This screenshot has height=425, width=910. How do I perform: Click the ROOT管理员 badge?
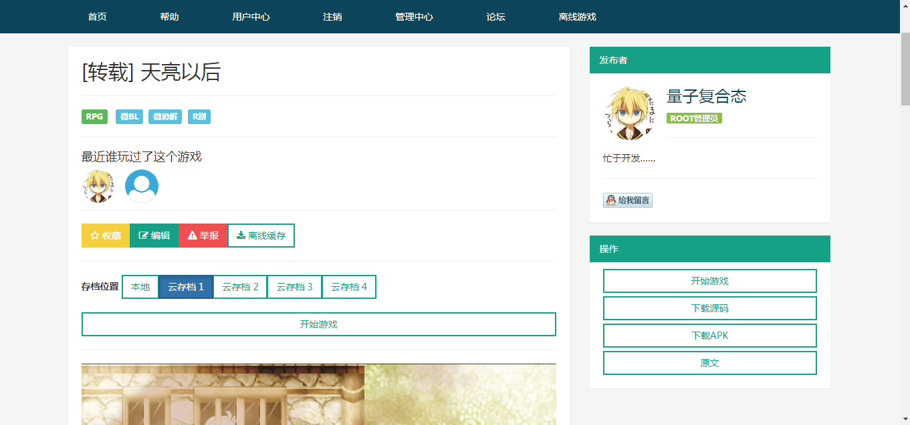pyautogui.click(x=694, y=118)
